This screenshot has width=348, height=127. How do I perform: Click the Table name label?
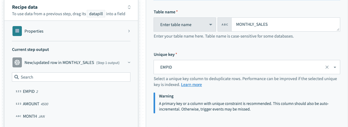coord(164,12)
